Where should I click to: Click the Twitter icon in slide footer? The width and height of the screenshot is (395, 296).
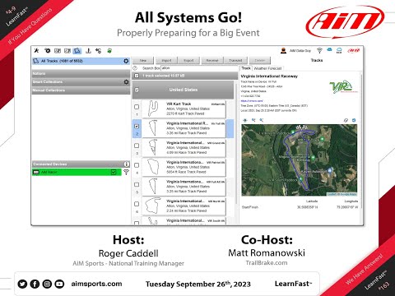[x=22, y=284]
